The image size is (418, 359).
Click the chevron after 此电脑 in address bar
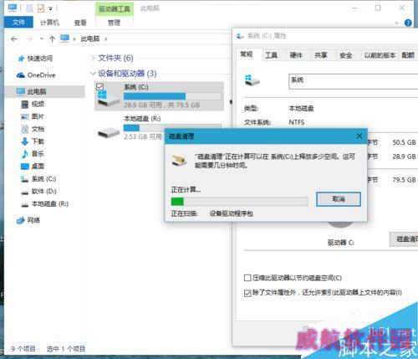(x=106, y=39)
